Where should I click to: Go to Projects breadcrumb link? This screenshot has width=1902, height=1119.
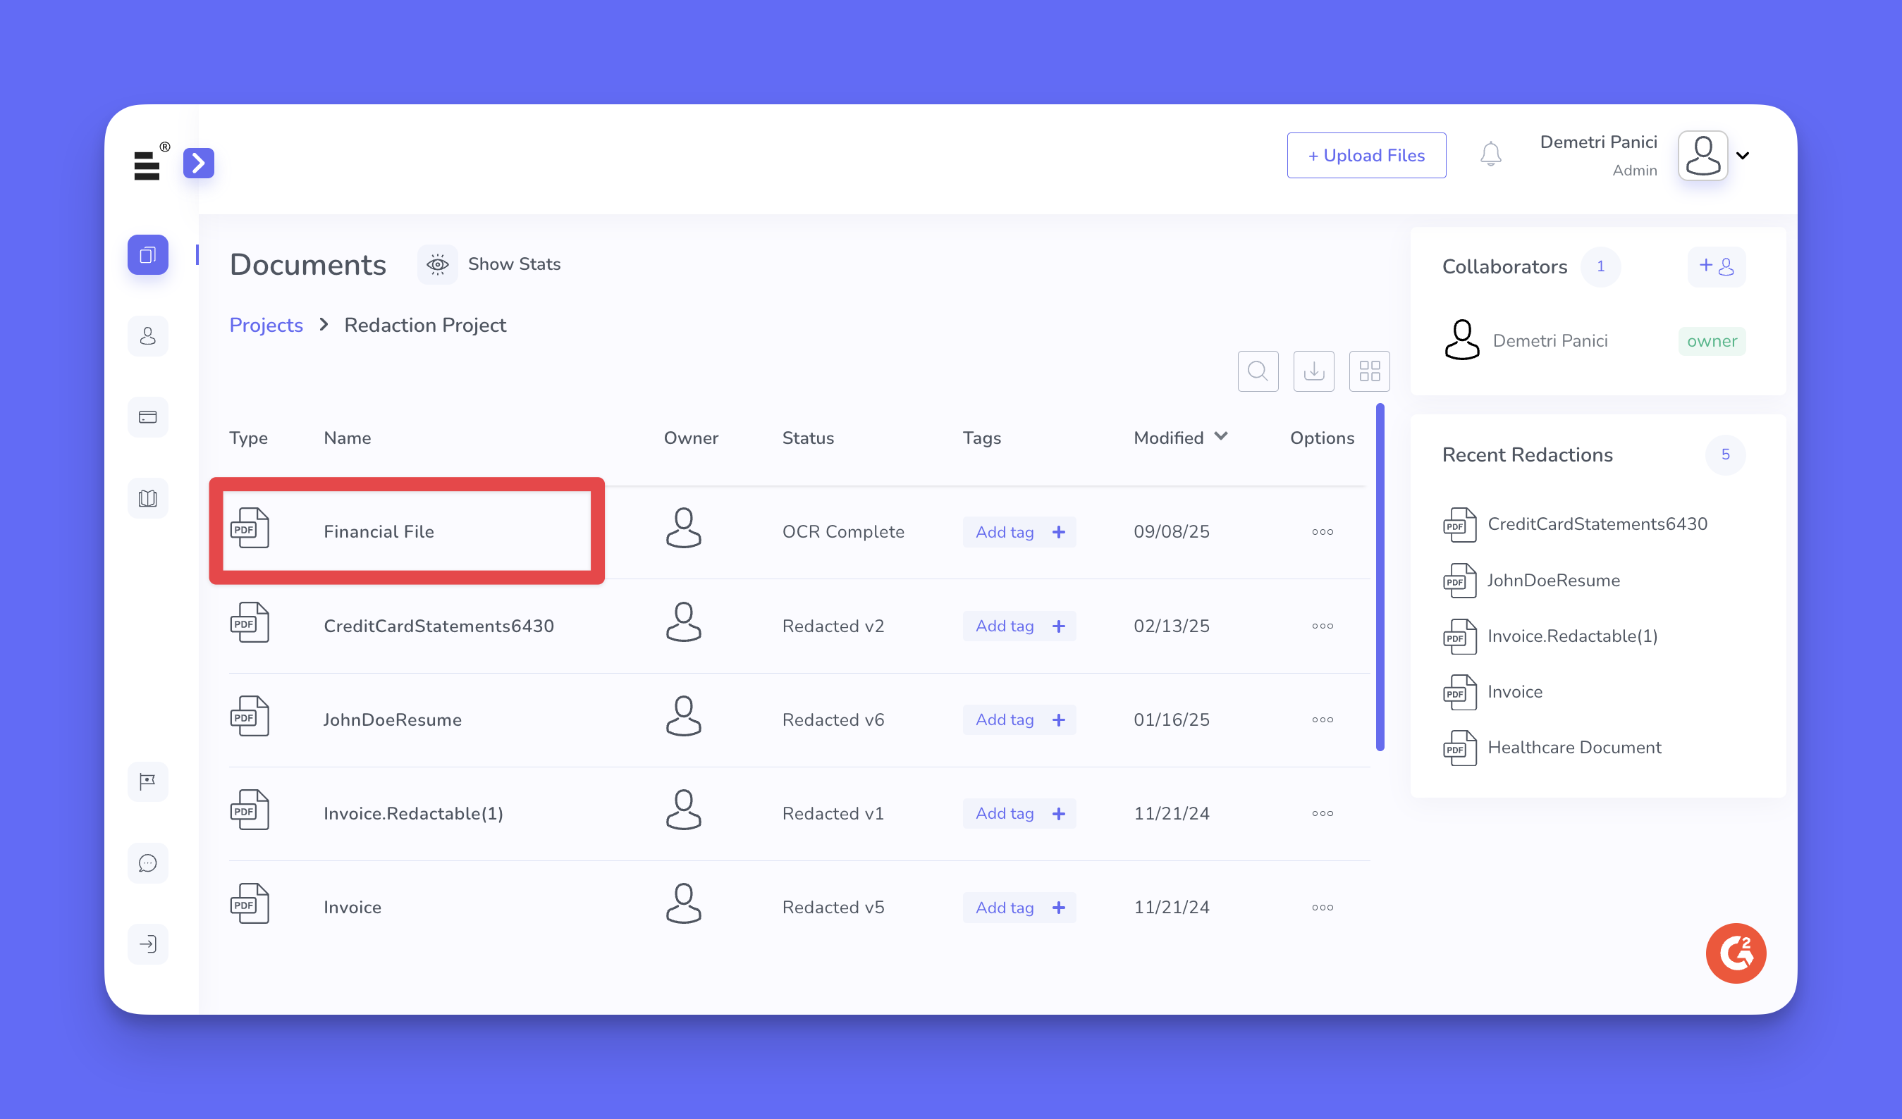[x=266, y=326]
